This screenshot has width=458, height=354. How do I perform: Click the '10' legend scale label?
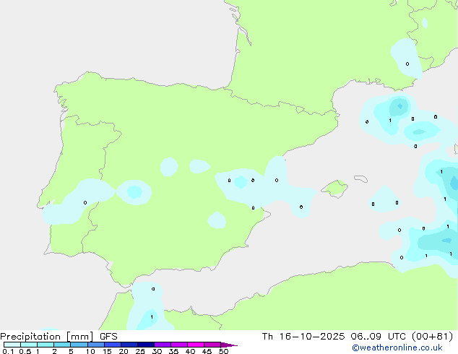point(90,351)
